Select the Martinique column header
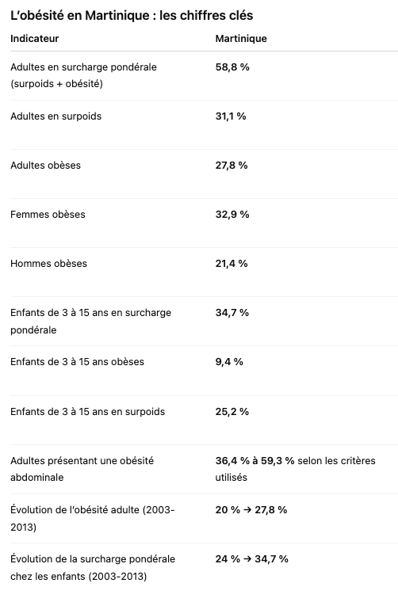Image resolution: width=398 pixels, height=602 pixels. [241, 38]
